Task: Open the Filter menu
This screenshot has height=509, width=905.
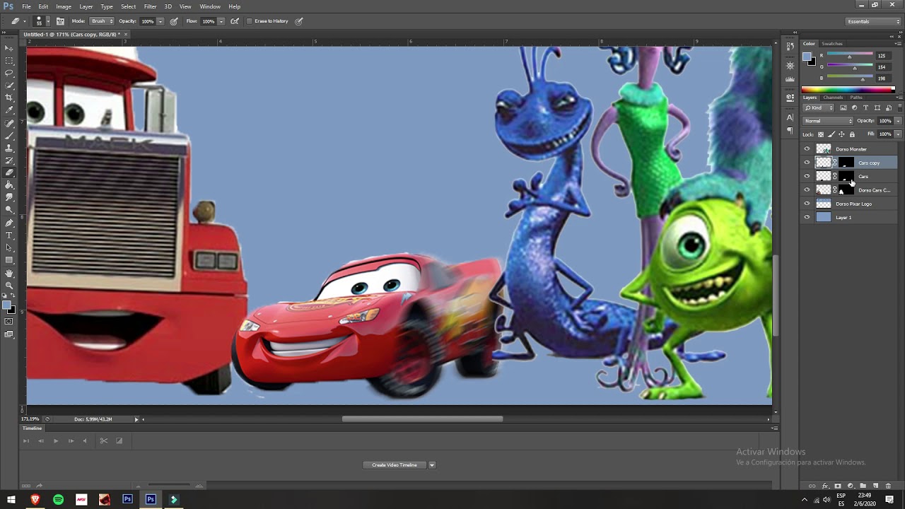Action: coord(150,6)
